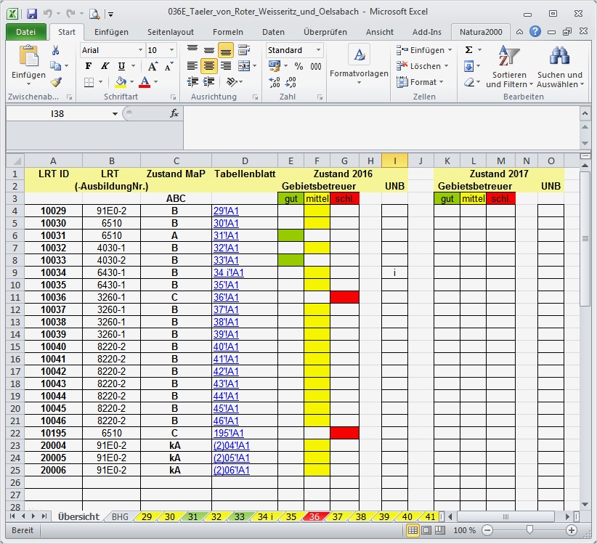Switch to the Formeln ribbon tab
The image size is (597, 544).
[227, 32]
